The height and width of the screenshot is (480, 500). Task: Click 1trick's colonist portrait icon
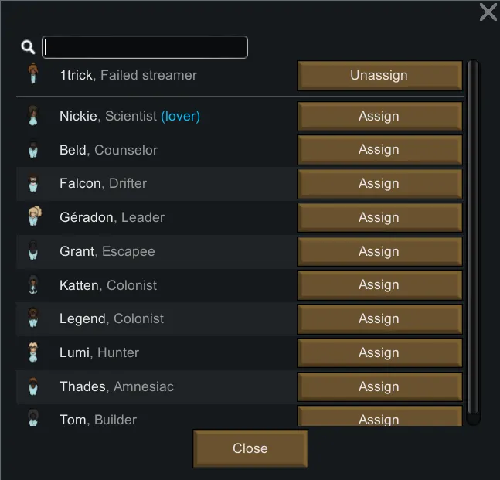32,75
